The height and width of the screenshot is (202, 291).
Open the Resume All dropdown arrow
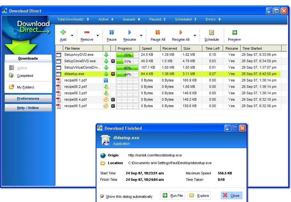pos(195,36)
